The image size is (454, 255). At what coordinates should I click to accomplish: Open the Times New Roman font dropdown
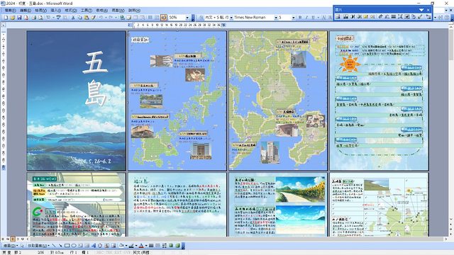pyautogui.click(x=276, y=18)
